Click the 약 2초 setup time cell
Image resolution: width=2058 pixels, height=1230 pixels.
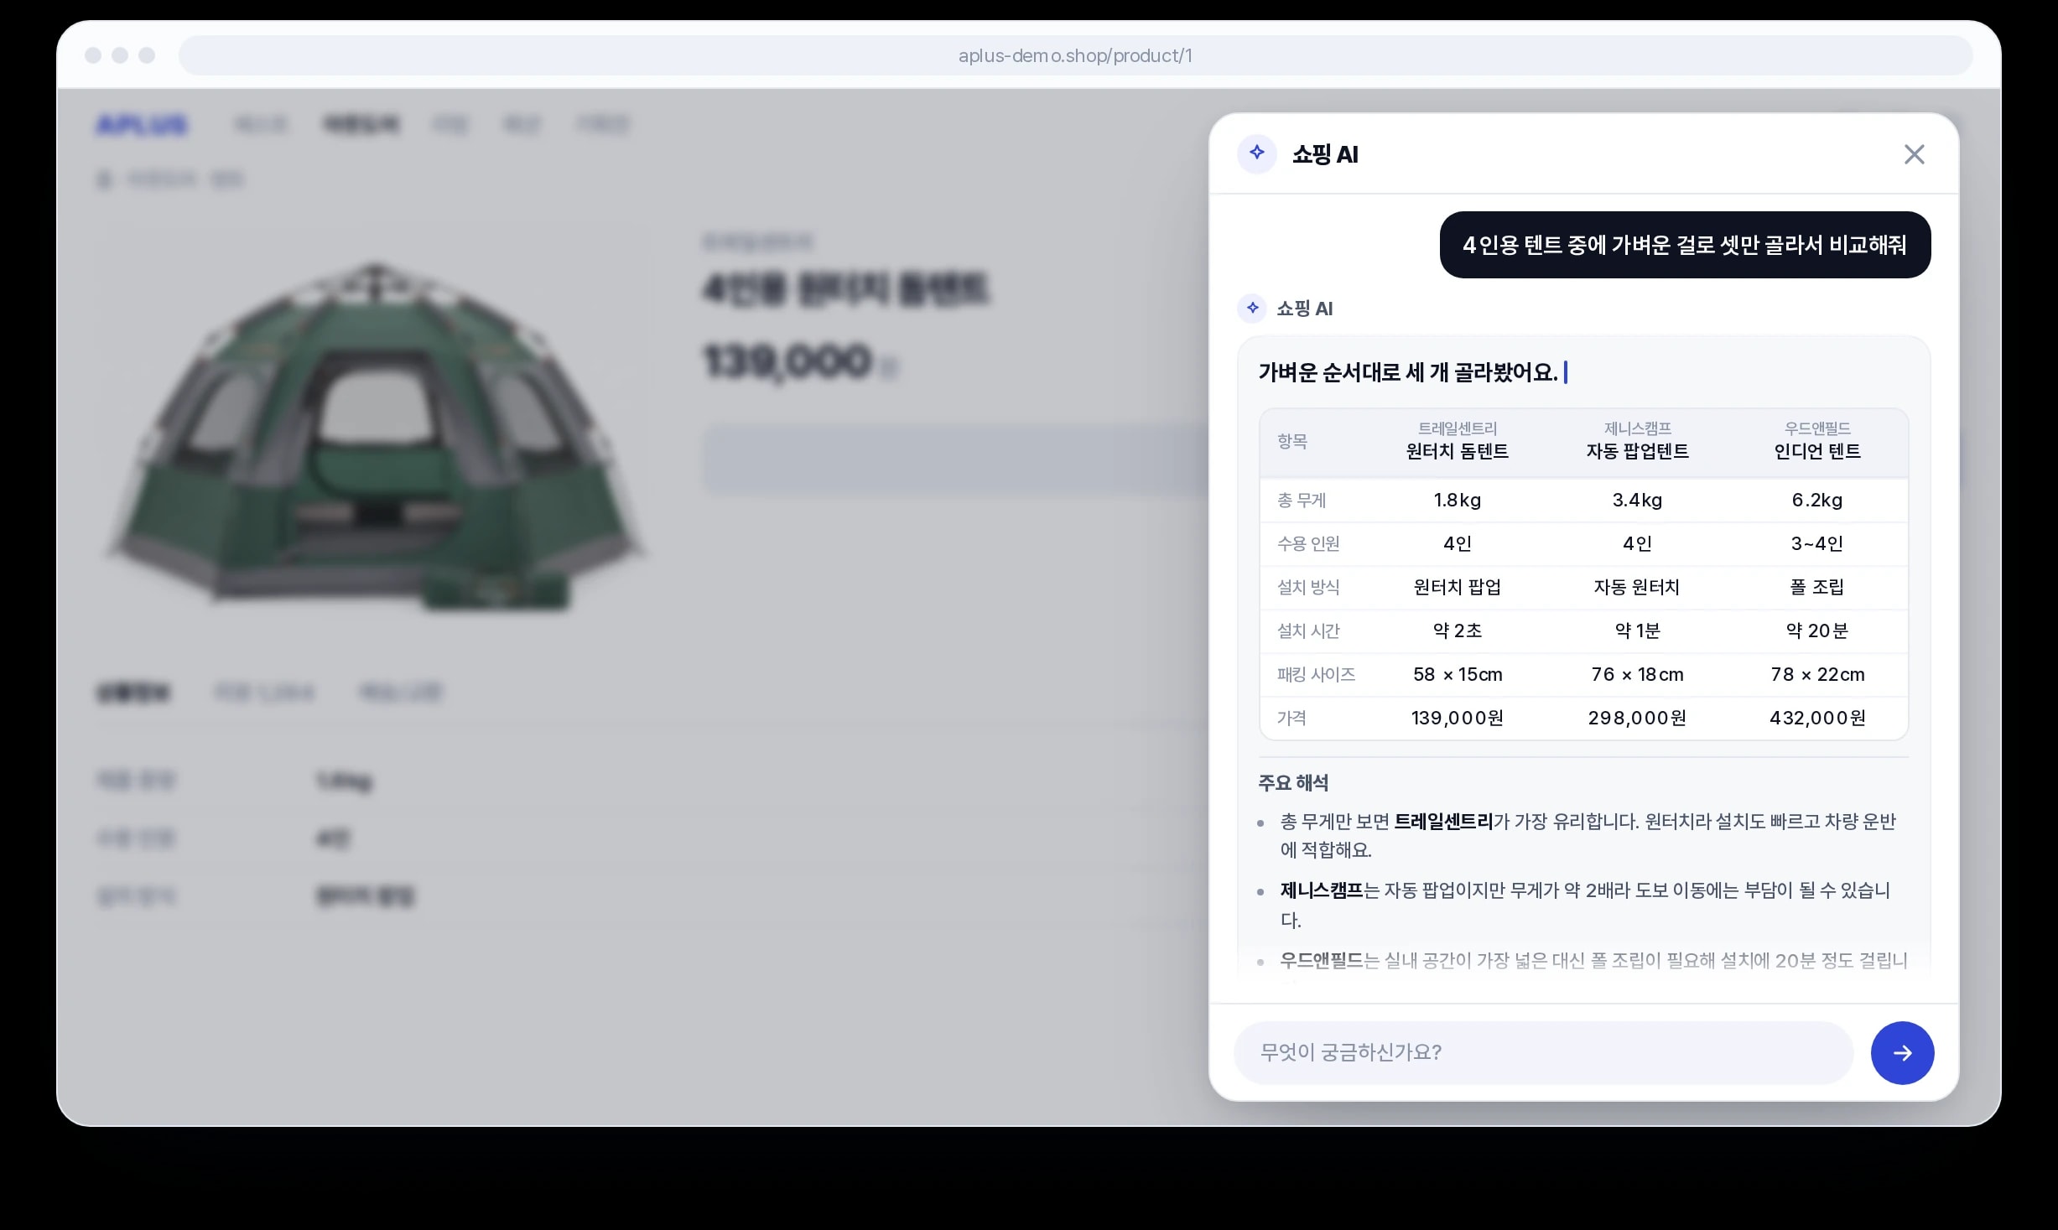tap(1458, 631)
